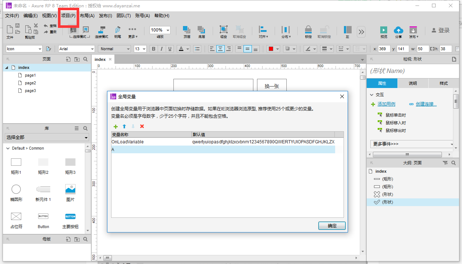The height and width of the screenshot is (264, 462).
Task: Click the 添加用例 link
Action: (x=386, y=104)
